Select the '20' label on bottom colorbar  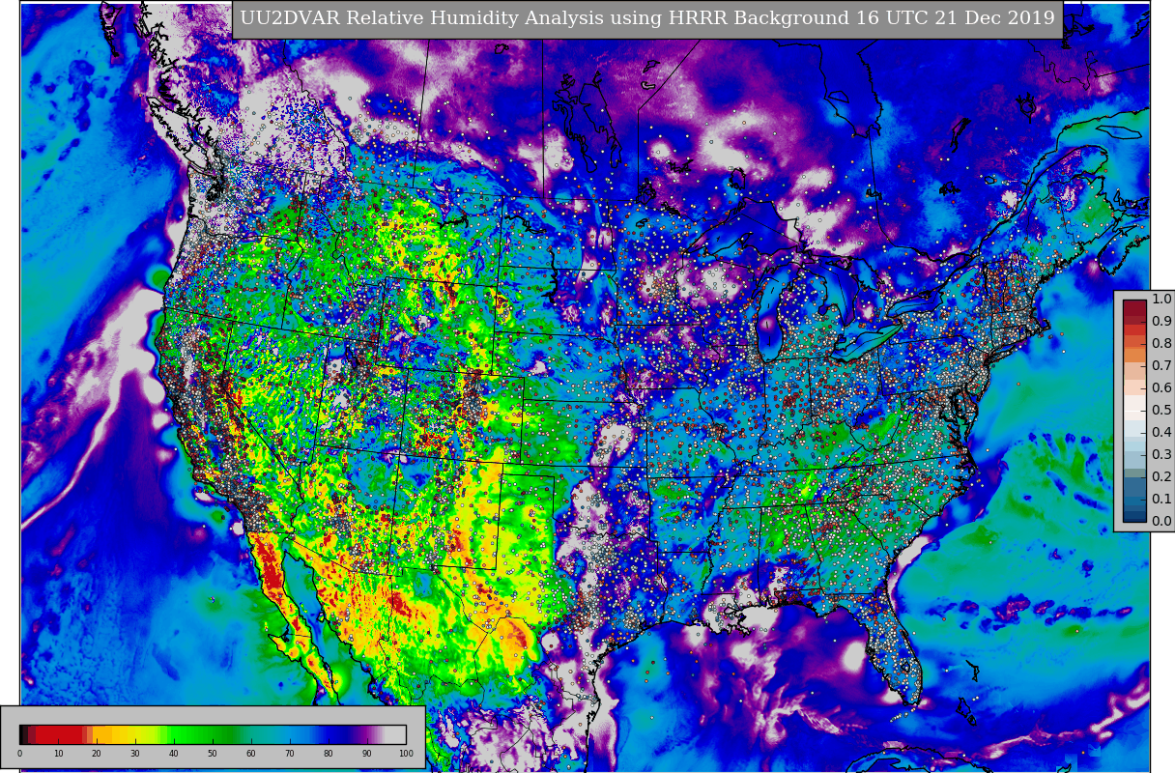pos(97,754)
